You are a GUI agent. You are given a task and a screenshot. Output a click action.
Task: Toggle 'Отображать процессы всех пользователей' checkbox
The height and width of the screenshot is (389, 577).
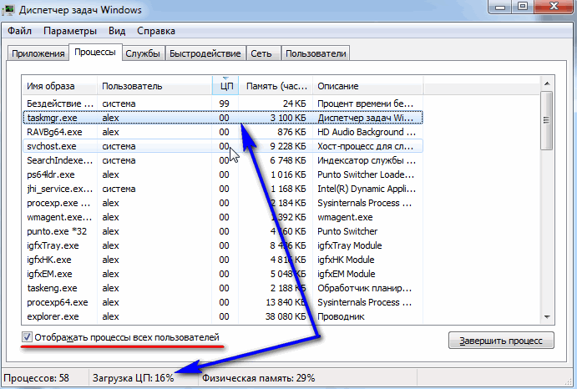28,337
